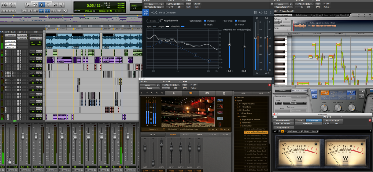Open Space plugin camera snapshot tab
Viewport: 373px width, 172px height.
point(207,93)
